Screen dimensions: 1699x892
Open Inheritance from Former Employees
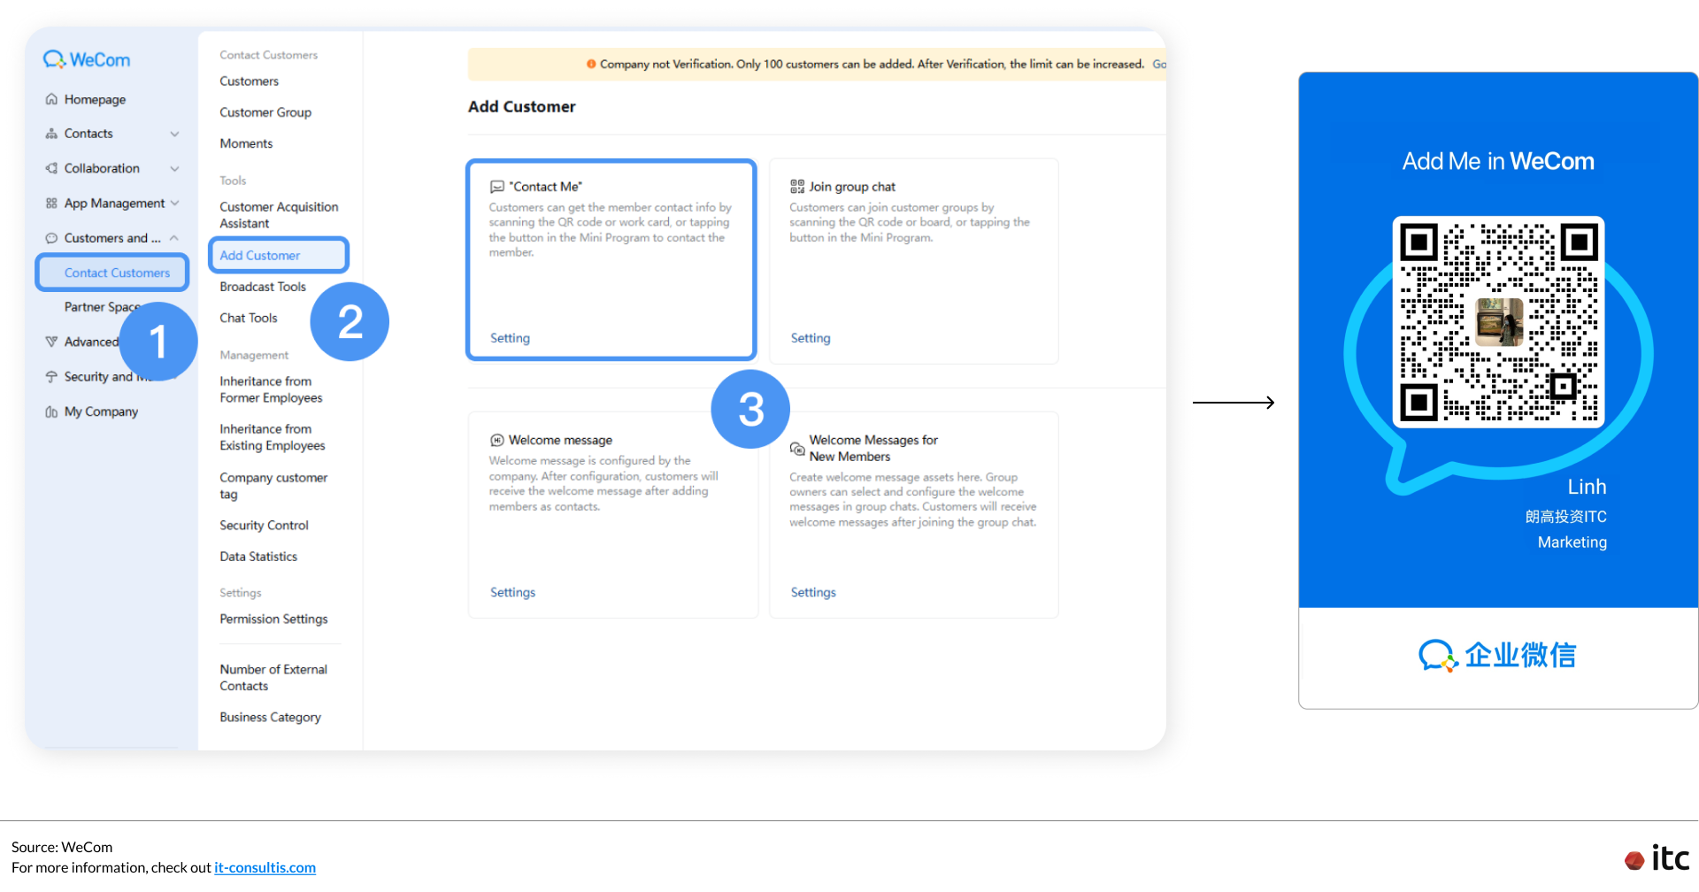[271, 389]
